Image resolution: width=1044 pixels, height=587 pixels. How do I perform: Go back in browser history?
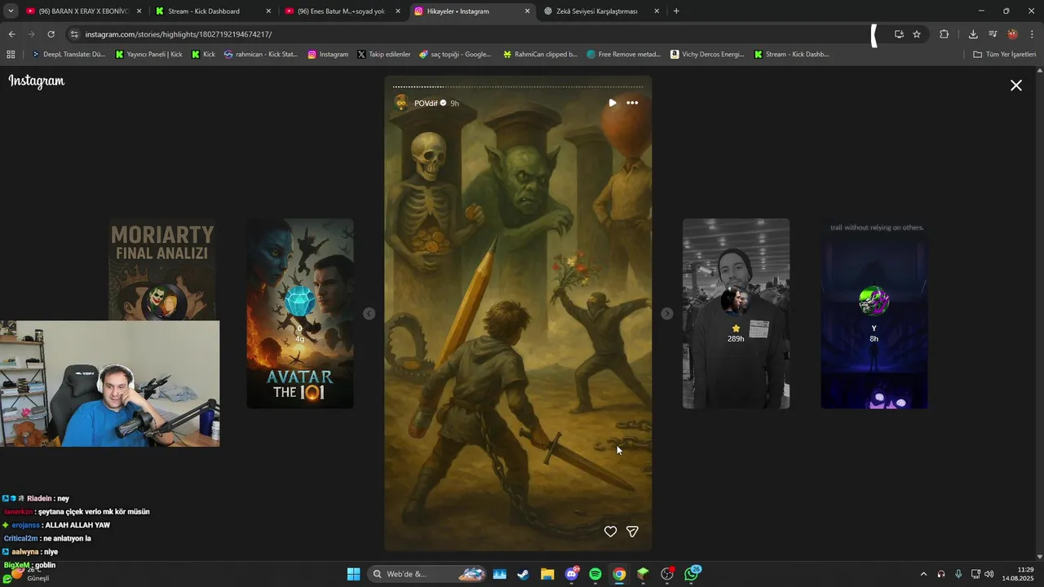click(11, 34)
